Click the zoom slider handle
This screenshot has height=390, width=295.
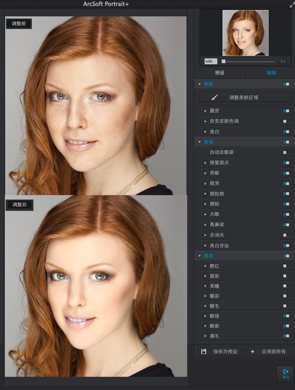click(x=223, y=61)
